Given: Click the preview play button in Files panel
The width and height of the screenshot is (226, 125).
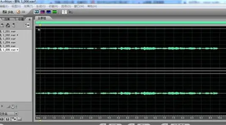Looking at the screenshot, I should coord(2,106).
